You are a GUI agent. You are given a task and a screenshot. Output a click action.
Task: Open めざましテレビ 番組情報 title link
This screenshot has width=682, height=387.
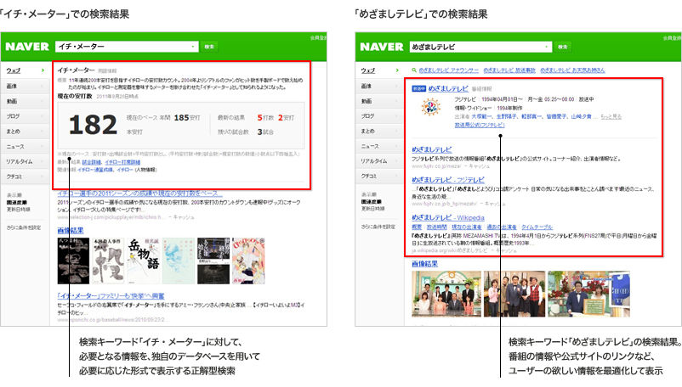[448, 88]
